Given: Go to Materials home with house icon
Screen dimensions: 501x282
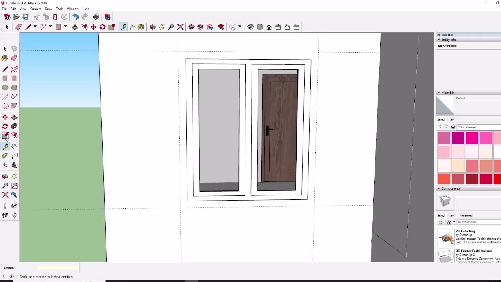Looking at the screenshot, I should pyautogui.click(x=453, y=127).
